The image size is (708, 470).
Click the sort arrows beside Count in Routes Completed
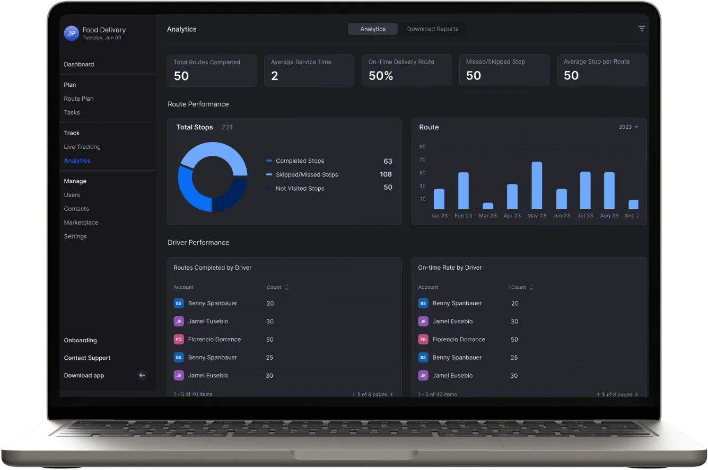coord(287,287)
